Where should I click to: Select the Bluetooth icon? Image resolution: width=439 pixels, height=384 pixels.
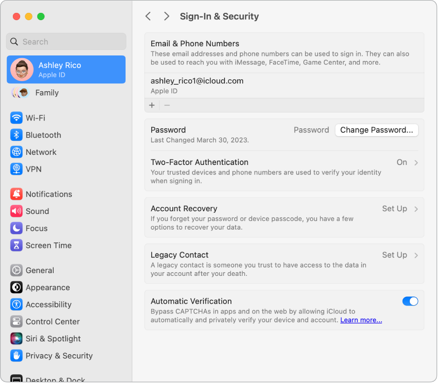(16, 135)
